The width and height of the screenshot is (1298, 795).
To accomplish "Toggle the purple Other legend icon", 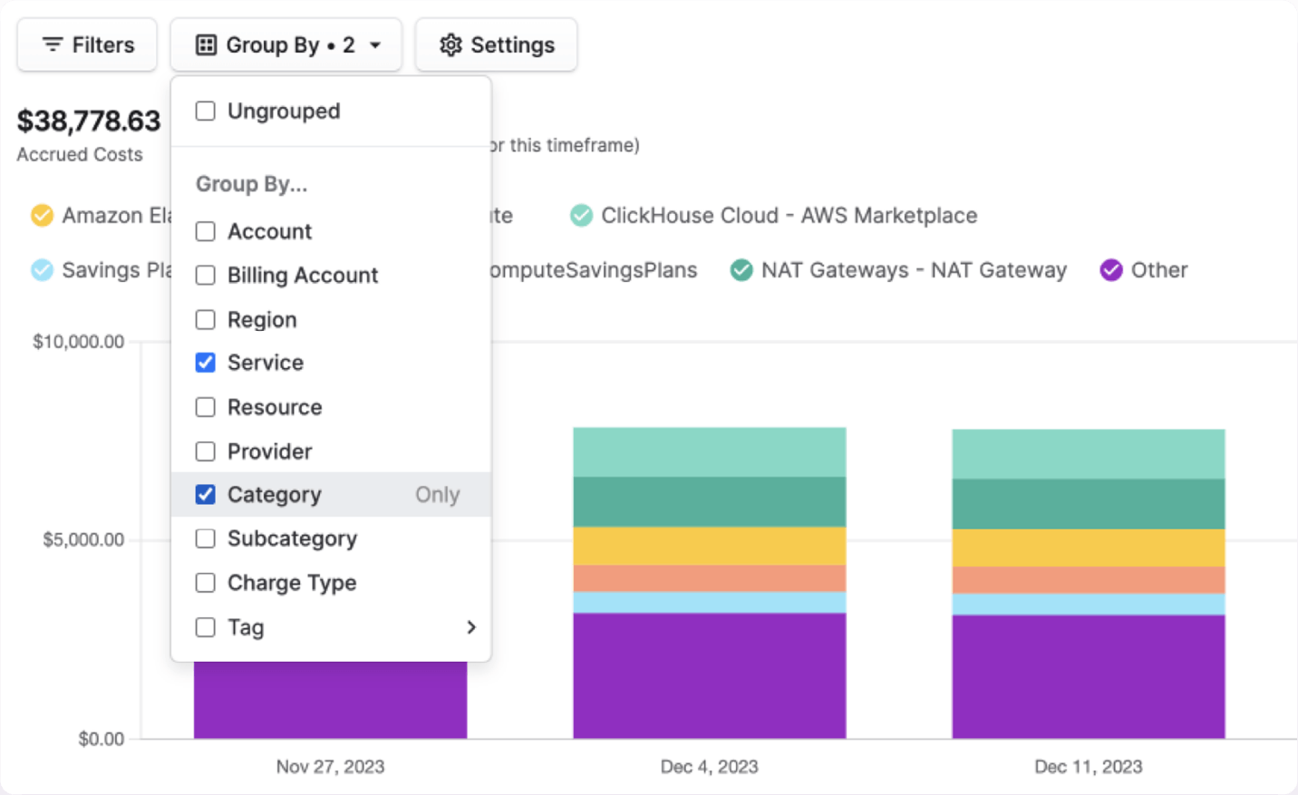I will pyautogui.click(x=1110, y=270).
